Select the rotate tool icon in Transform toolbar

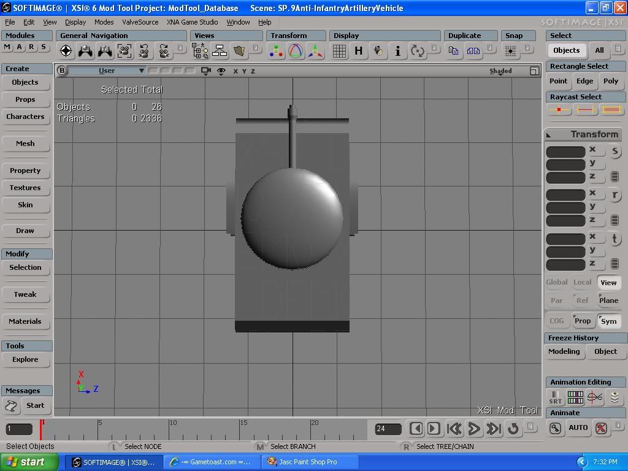(296, 51)
